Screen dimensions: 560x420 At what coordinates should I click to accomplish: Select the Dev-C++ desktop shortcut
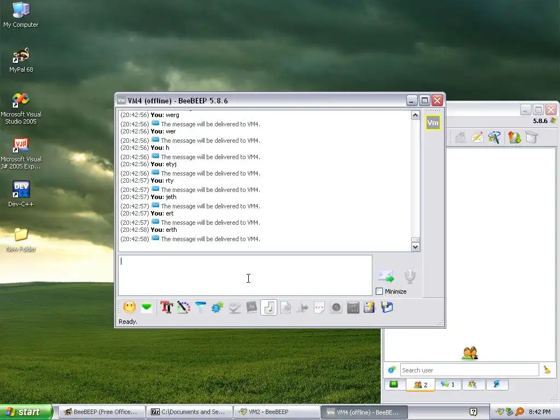21,194
